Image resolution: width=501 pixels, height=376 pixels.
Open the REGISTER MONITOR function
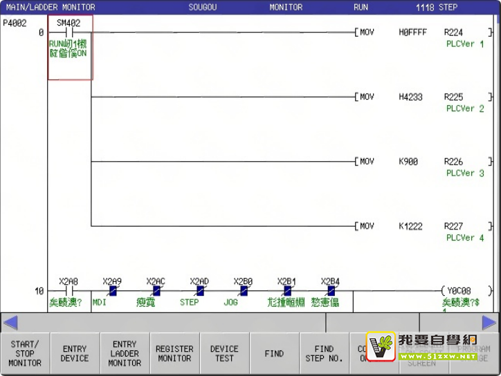(174, 353)
